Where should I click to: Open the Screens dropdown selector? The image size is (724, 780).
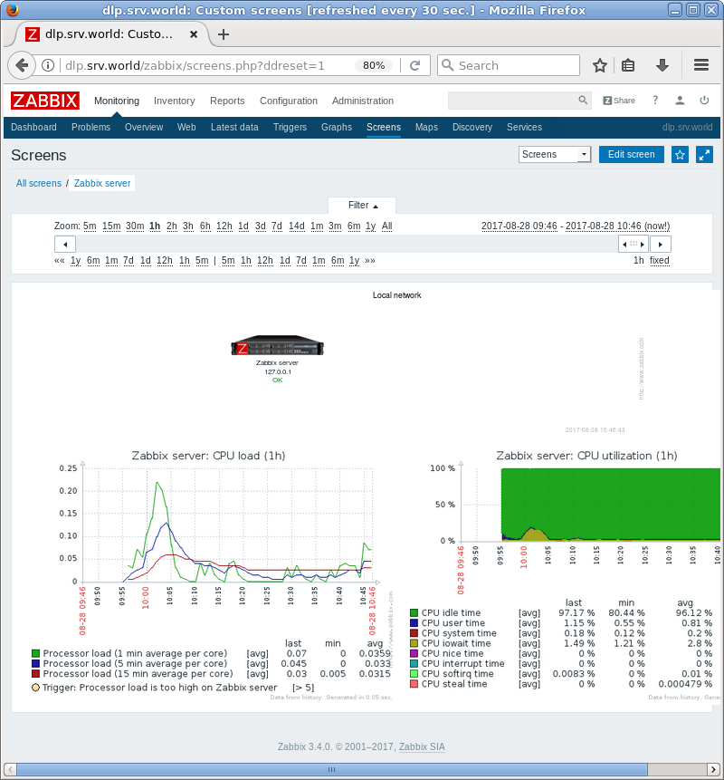555,155
